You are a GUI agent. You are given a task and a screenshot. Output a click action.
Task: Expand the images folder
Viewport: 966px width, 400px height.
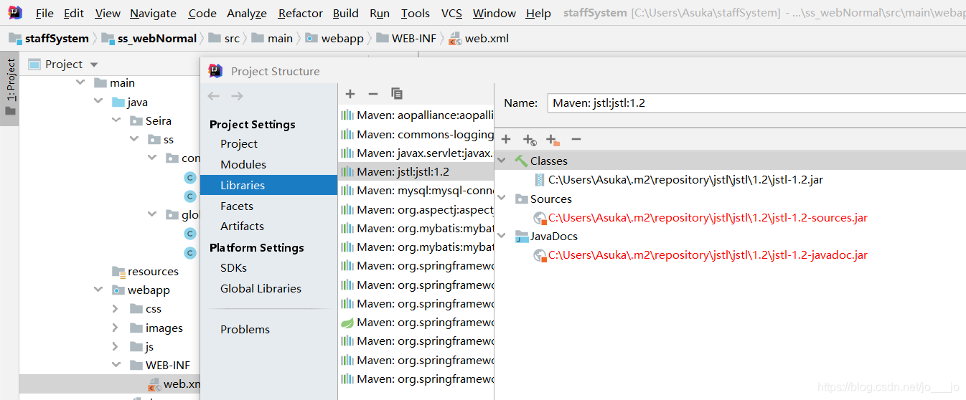click(x=116, y=328)
